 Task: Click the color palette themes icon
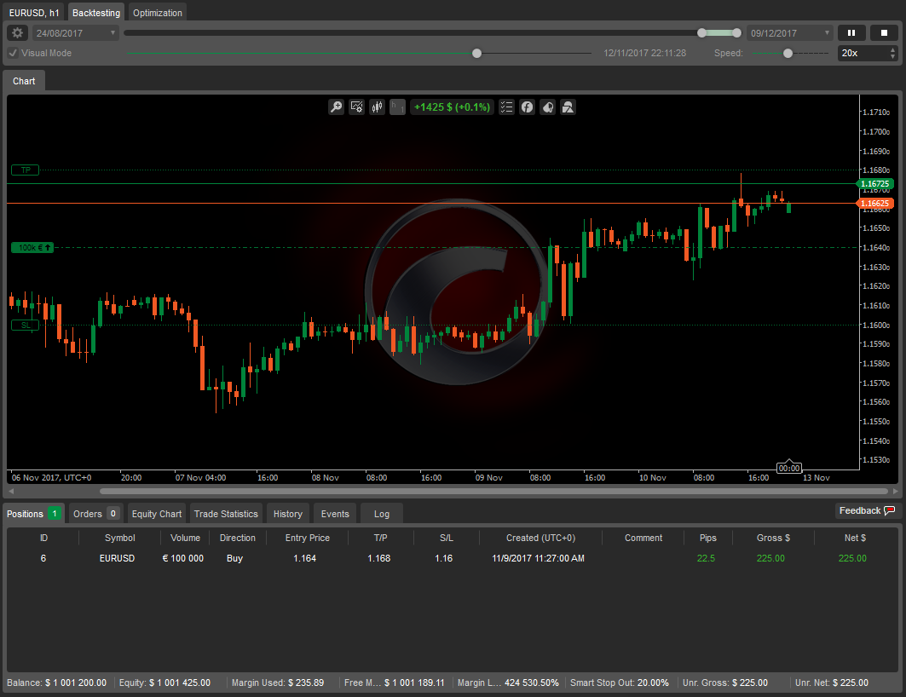tap(548, 107)
